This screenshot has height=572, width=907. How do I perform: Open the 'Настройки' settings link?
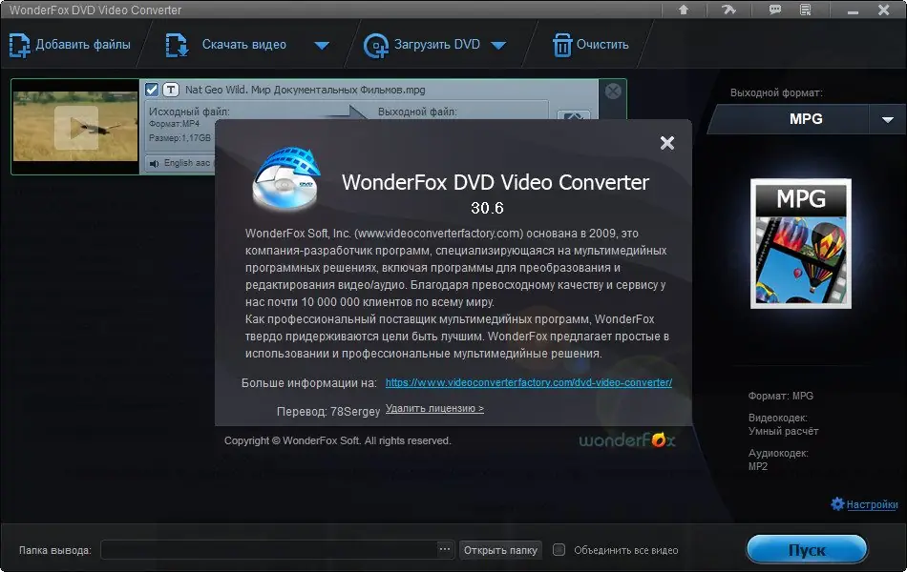(x=873, y=504)
